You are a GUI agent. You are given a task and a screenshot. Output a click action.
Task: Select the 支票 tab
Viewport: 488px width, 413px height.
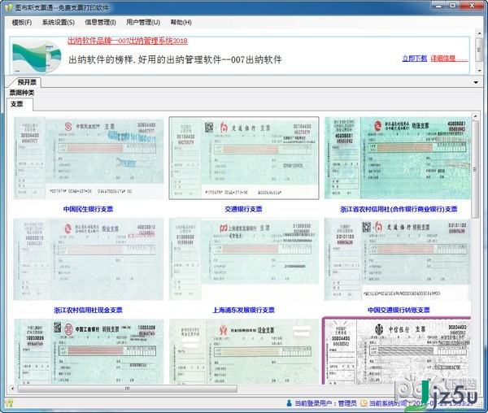coord(17,104)
